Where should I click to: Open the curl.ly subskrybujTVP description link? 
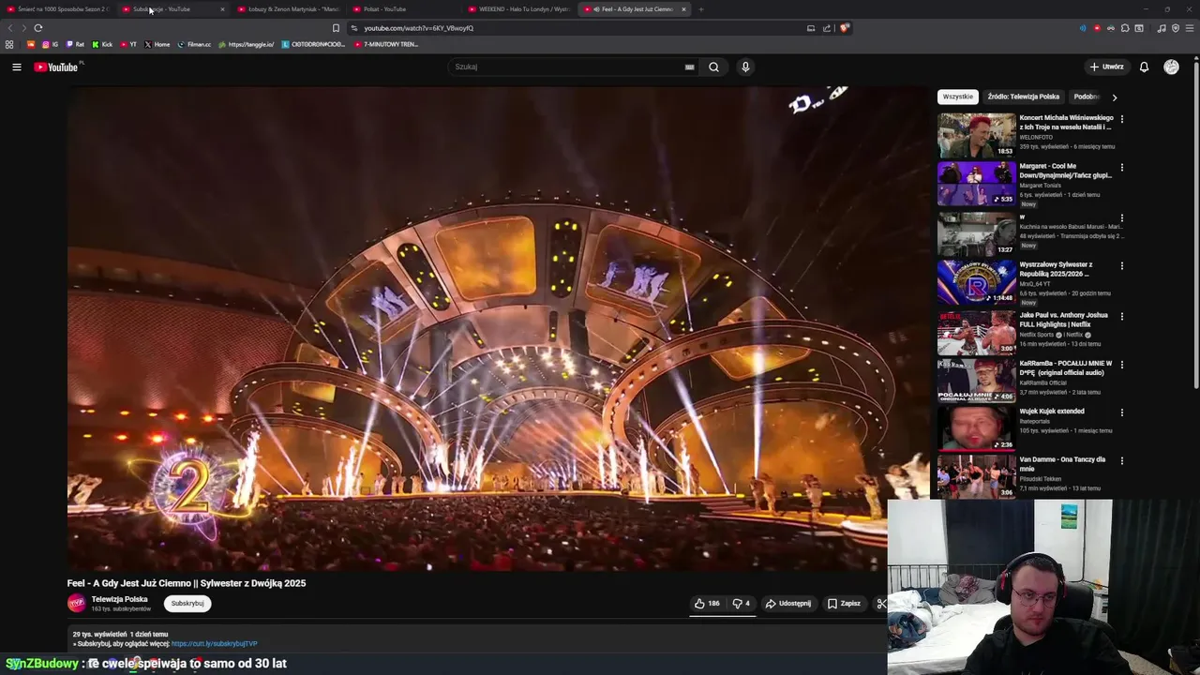(x=214, y=644)
